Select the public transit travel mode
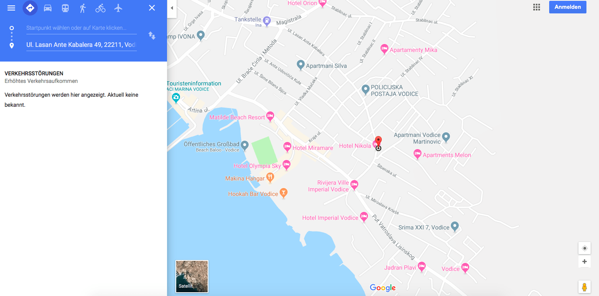 point(65,8)
